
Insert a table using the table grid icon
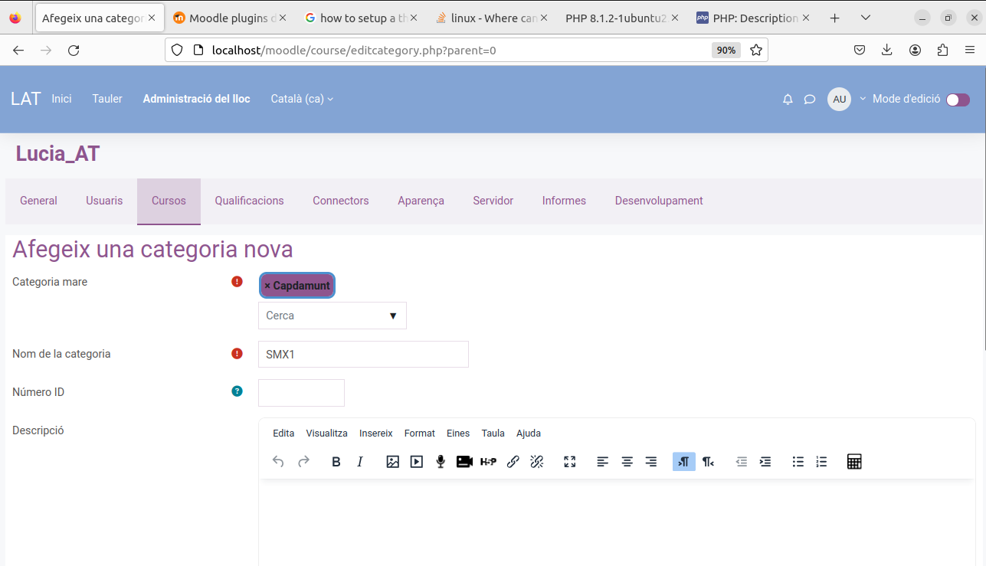pos(854,461)
